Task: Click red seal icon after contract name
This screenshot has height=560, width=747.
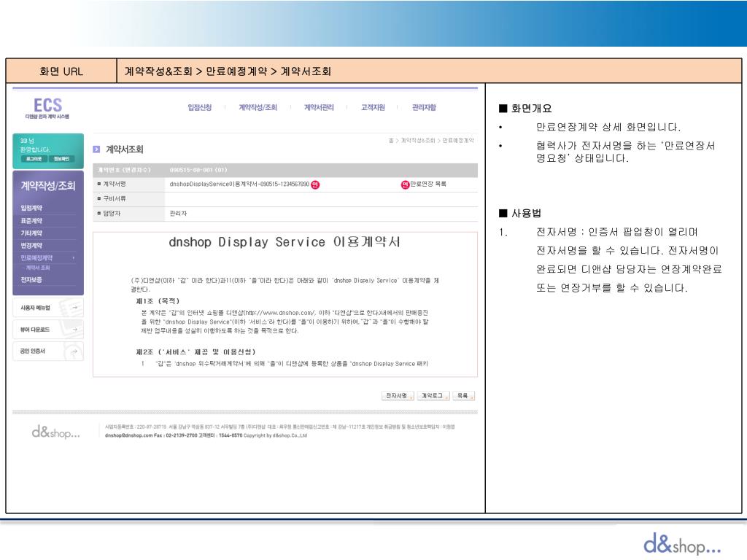Action: pos(315,184)
